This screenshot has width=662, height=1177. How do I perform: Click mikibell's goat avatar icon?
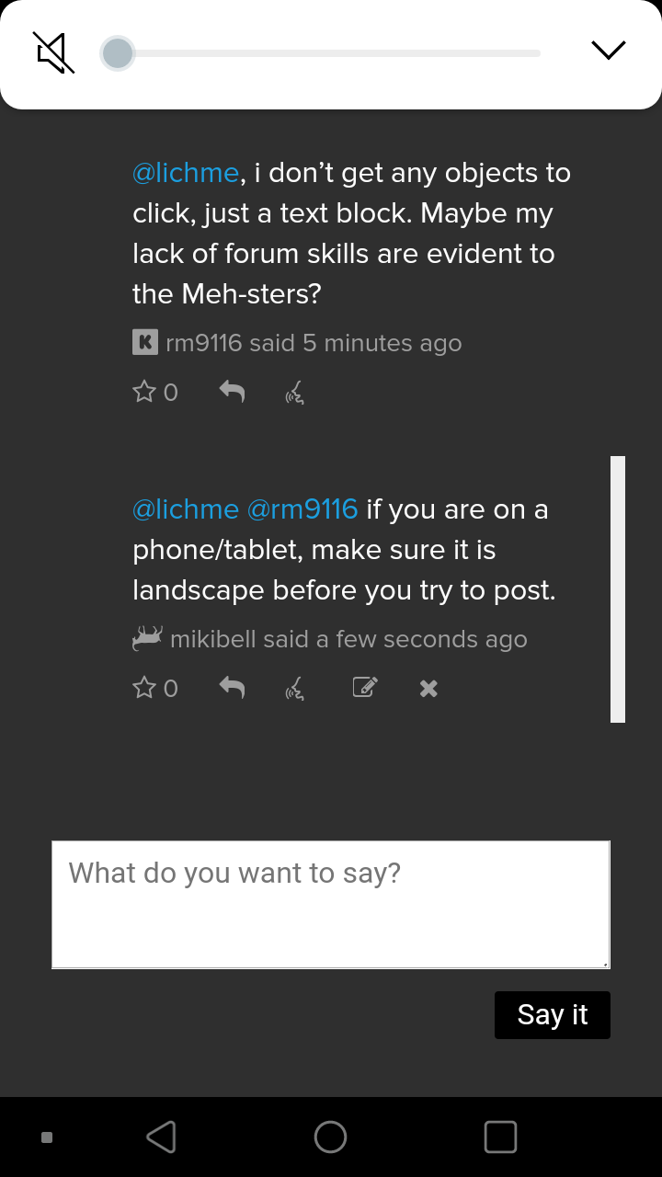coord(147,638)
